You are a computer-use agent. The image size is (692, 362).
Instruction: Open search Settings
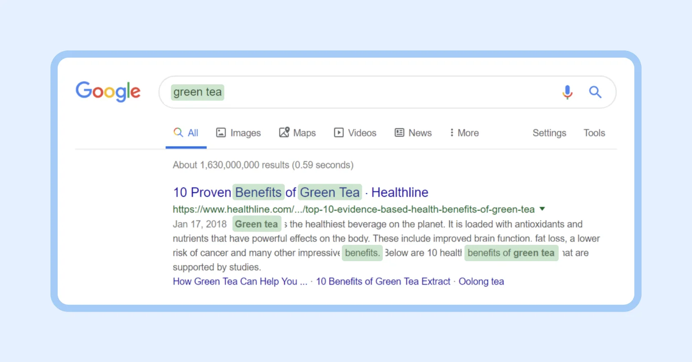click(x=549, y=133)
